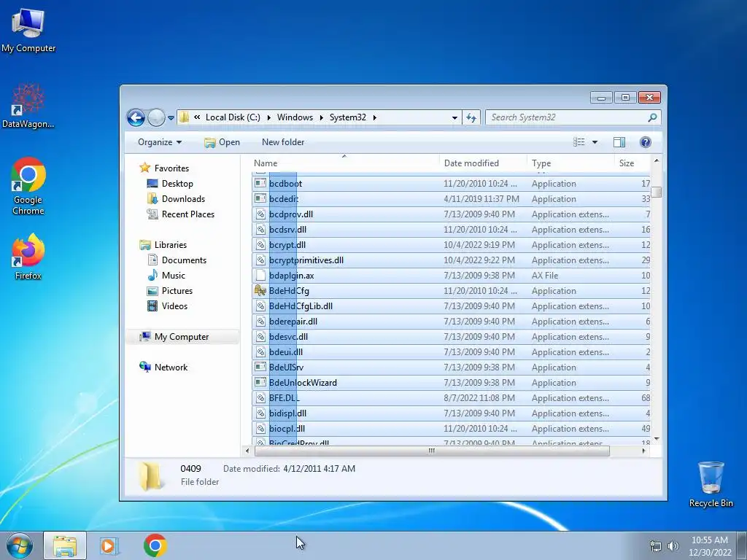Click the biocpl.dll file icon

click(x=260, y=429)
